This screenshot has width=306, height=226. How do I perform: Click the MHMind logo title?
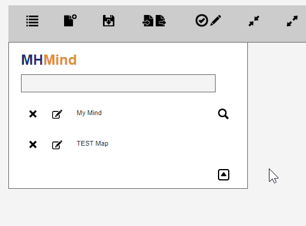click(49, 60)
